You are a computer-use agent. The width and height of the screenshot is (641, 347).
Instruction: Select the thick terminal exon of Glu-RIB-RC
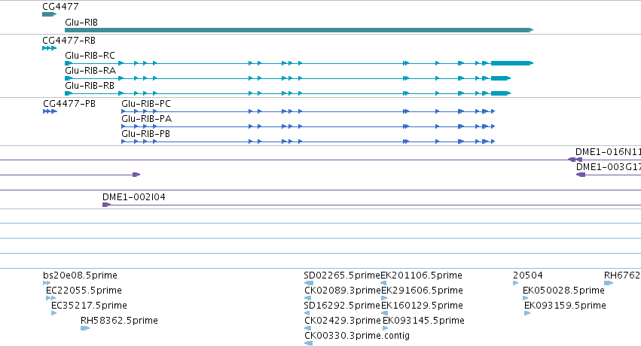point(512,63)
